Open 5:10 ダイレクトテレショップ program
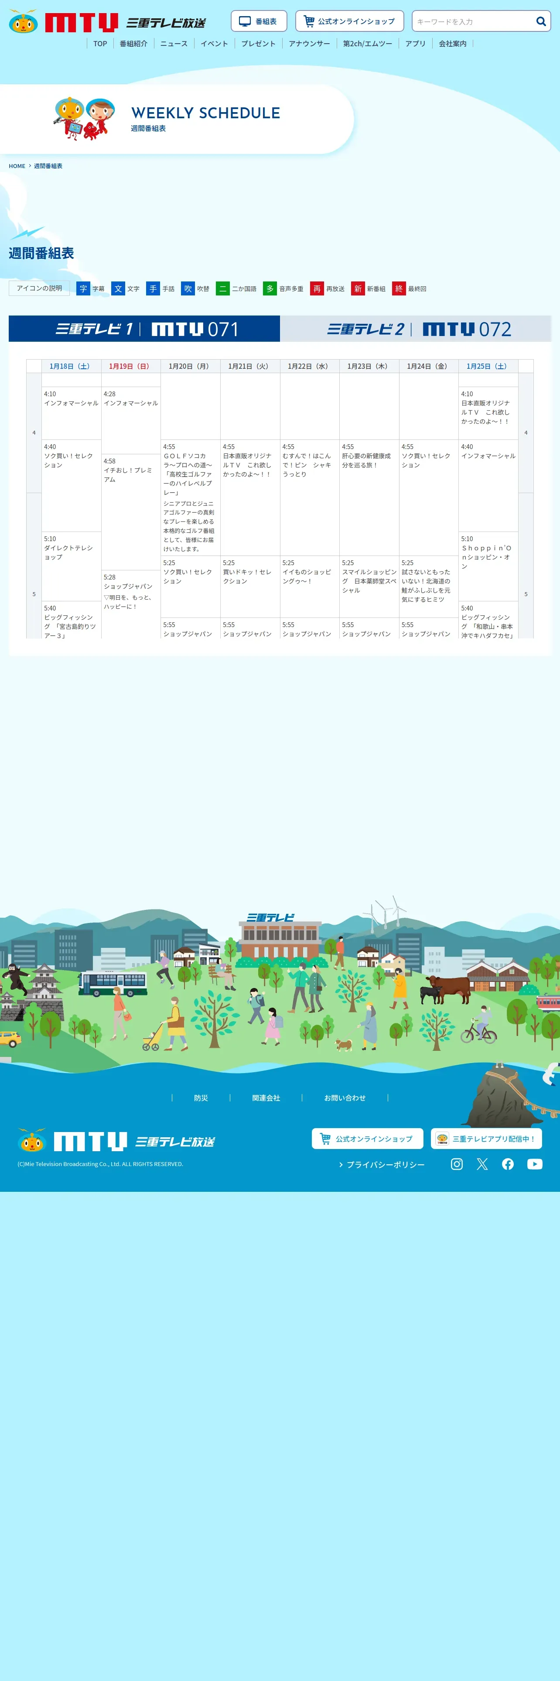 (71, 566)
